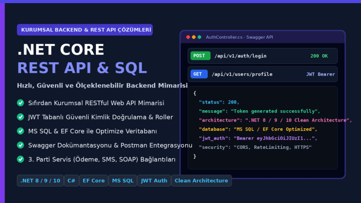Select the EF Core tag
Screen dimensions: 361x203
[x=94, y=181]
